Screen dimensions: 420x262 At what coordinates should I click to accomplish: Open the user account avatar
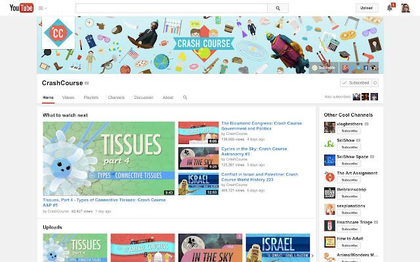tap(406, 8)
